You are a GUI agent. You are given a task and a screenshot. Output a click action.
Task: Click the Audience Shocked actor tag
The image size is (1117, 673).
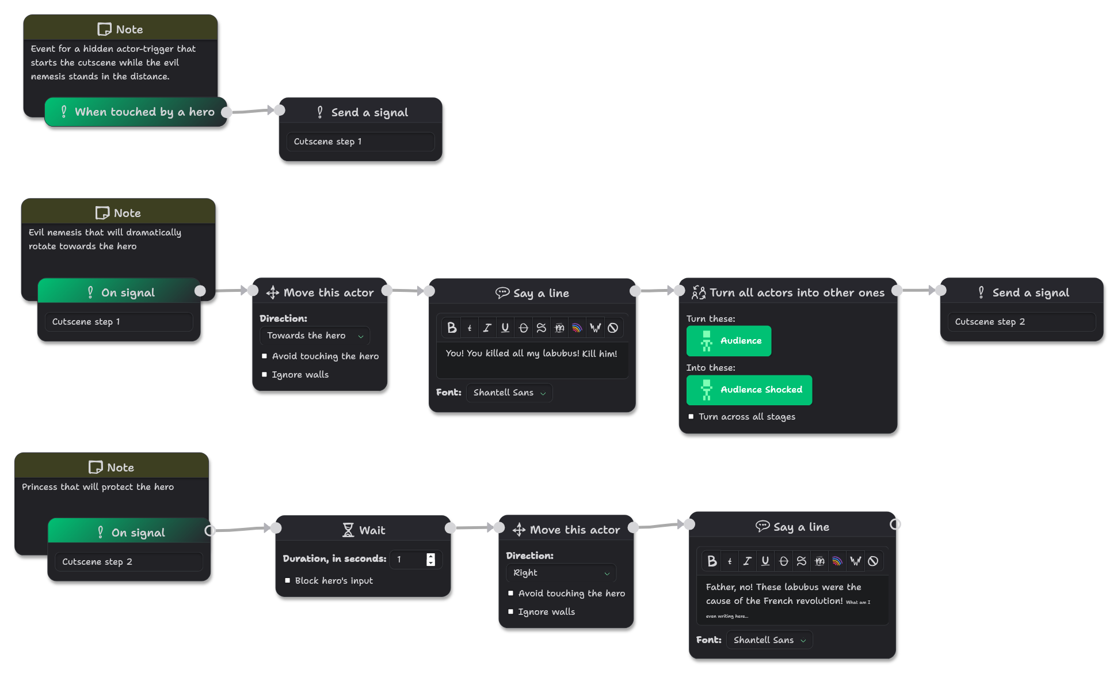749,390
